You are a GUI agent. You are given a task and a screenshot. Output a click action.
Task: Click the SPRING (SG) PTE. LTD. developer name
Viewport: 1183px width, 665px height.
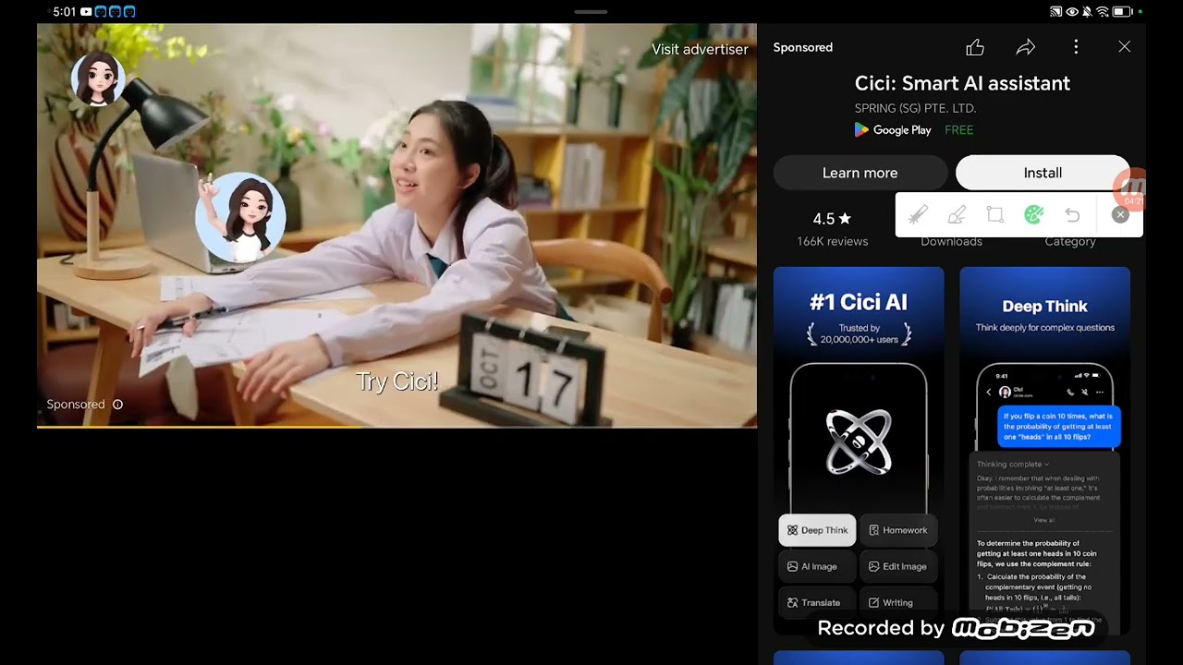(x=915, y=108)
